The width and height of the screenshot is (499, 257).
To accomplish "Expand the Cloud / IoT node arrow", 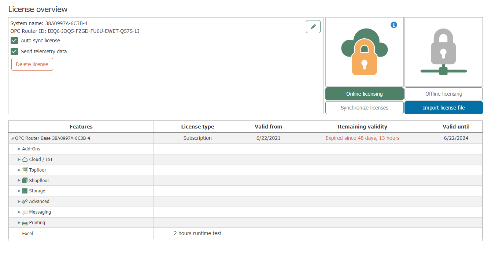I will point(19,160).
